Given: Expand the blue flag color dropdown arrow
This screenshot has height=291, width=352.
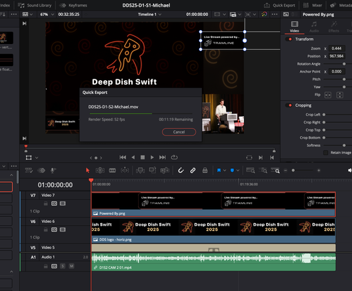Looking at the screenshot, I should (225, 170).
